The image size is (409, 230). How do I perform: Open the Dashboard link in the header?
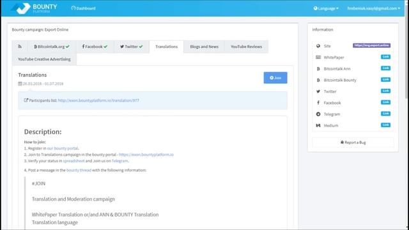click(84, 8)
